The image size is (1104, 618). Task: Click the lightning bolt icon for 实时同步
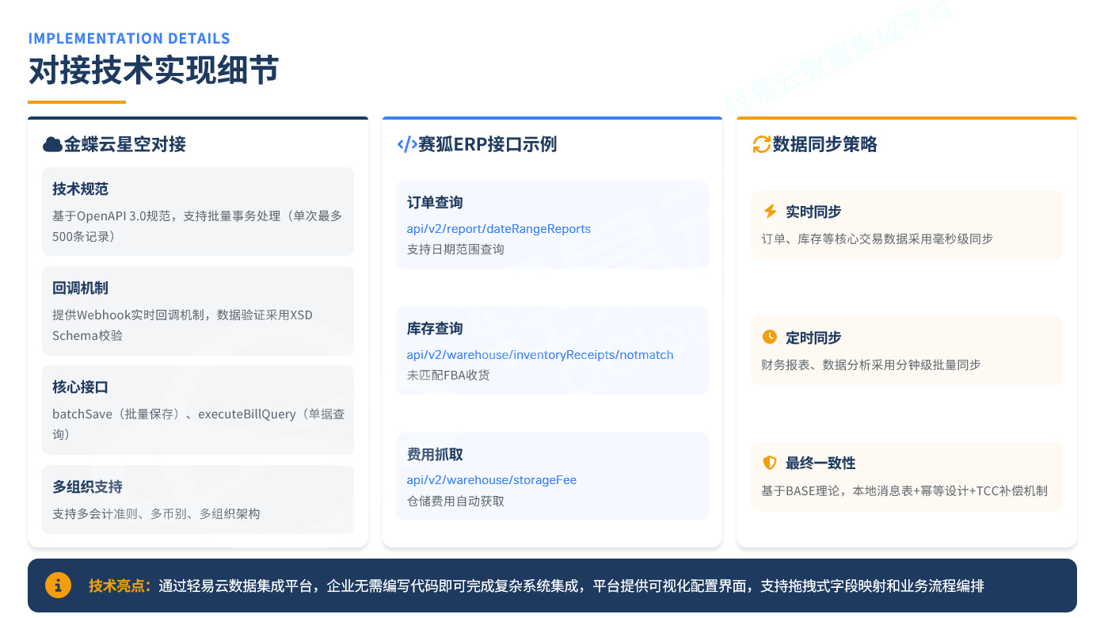click(770, 212)
